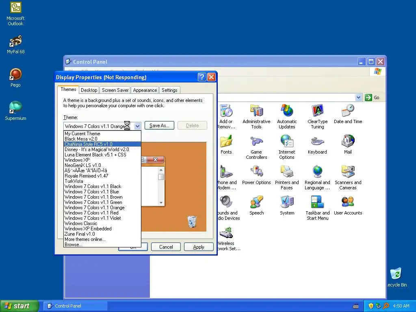Choose Black Mesa v2.0 theme
The width and height of the screenshot is (416, 312).
pyautogui.click(x=102, y=139)
